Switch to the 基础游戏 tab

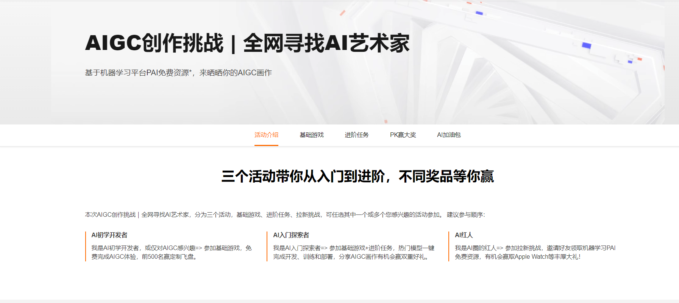point(312,135)
